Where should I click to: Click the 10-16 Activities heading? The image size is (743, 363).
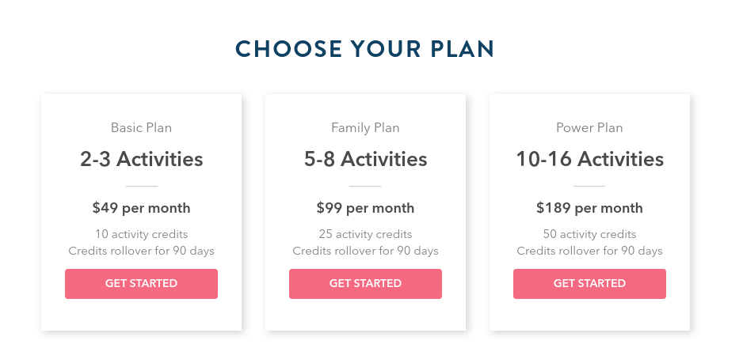tap(589, 159)
